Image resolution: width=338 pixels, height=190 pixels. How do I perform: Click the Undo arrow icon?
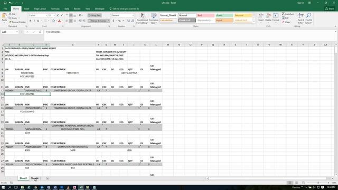pyautogui.click(x=10, y=3)
